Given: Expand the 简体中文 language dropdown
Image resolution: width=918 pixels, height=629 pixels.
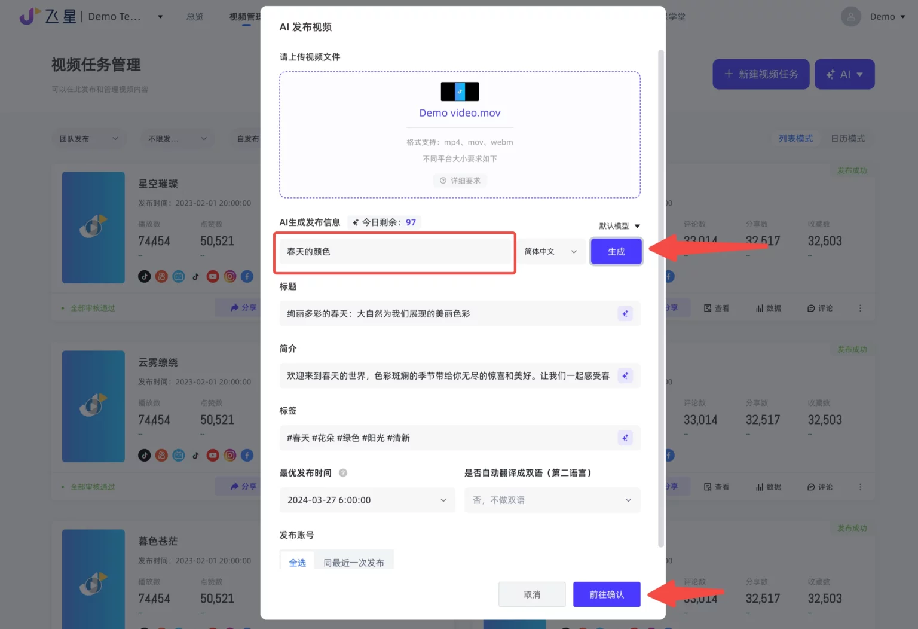Looking at the screenshot, I should pyautogui.click(x=550, y=251).
